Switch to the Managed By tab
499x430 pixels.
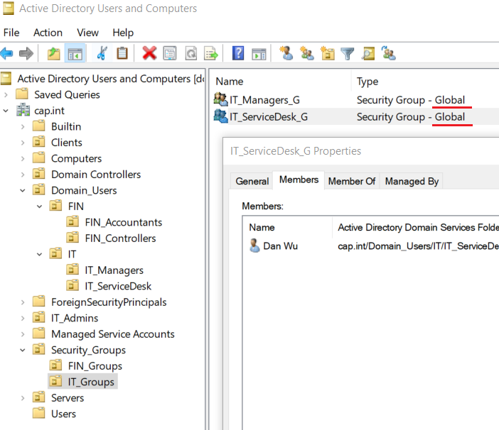coord(412,181)
